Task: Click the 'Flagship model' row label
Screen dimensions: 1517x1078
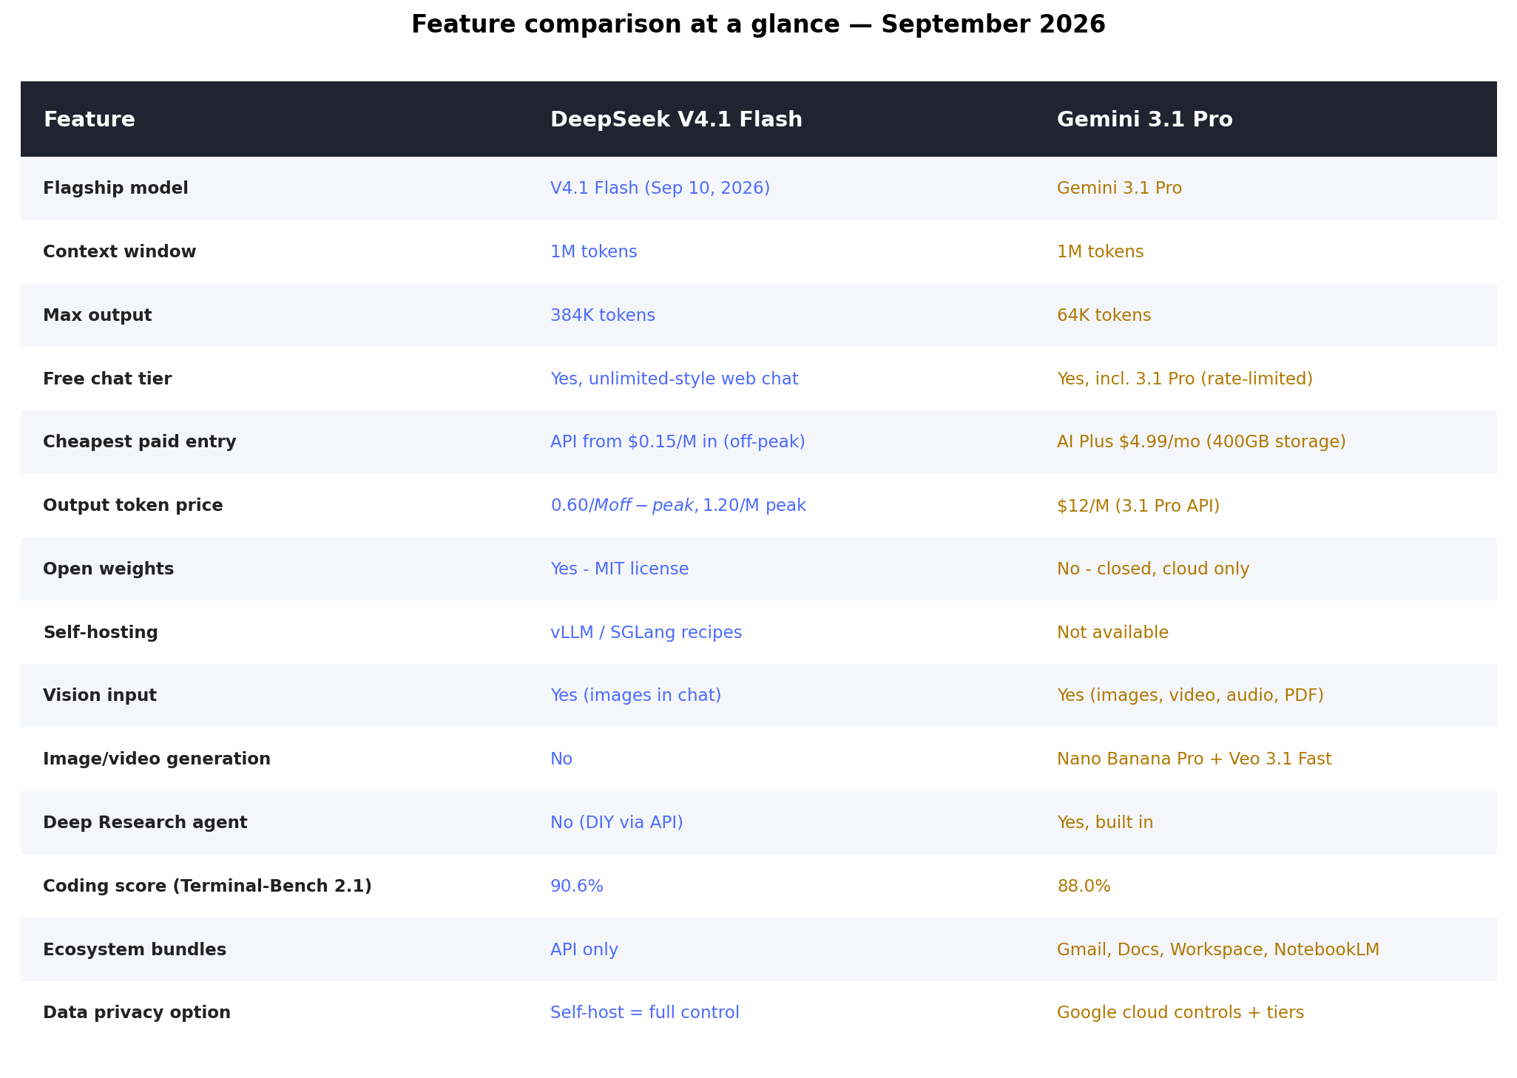Action: point(115,189)
